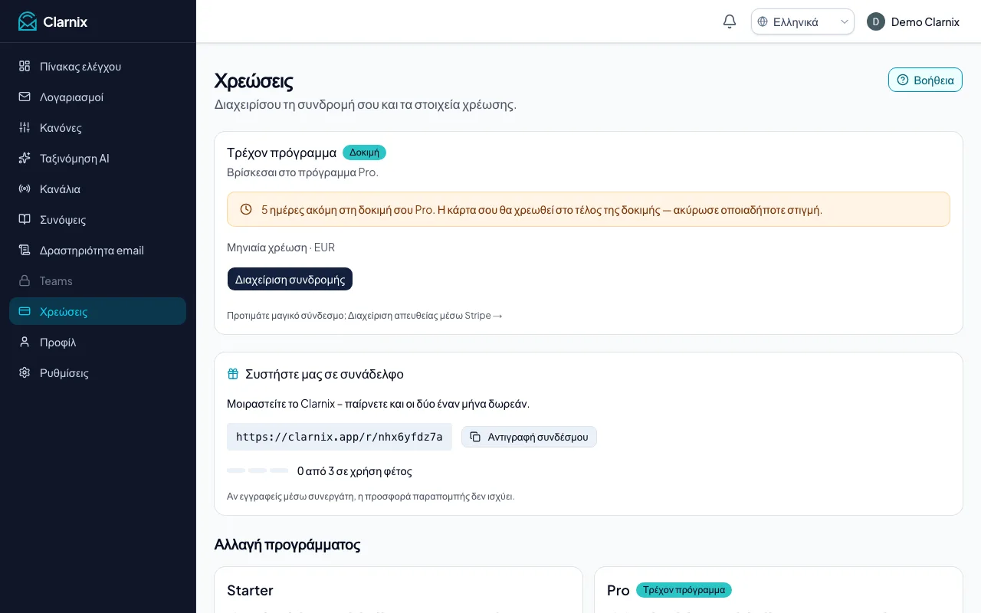The width and height of the screenshot is (981, 613).
Task: Click the 5 ημέρες ακόμη trial notice
Action: pos(589,209)
